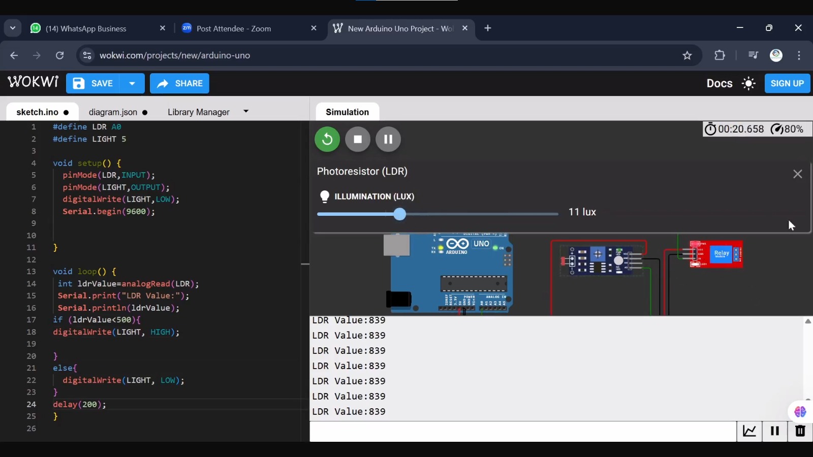Viewport: 813px width, 457px height.
Task: Click the relay module component
Action: click(721, 254)
